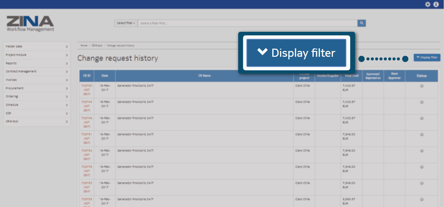The height and width of the screenshot is (207, 444).
Task: Click status indicator for CR 729745
Action: pos(422,102)
